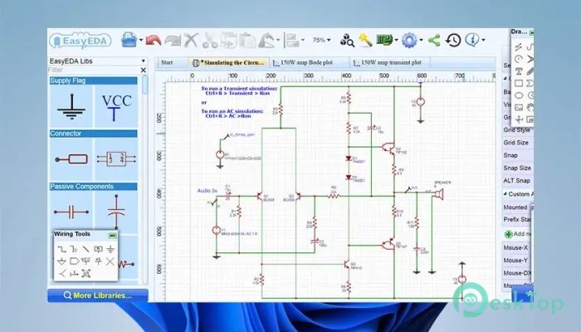Screen dimensions: 581x332
Task: Click the Delete X toolbar icon
Action: 190,40
